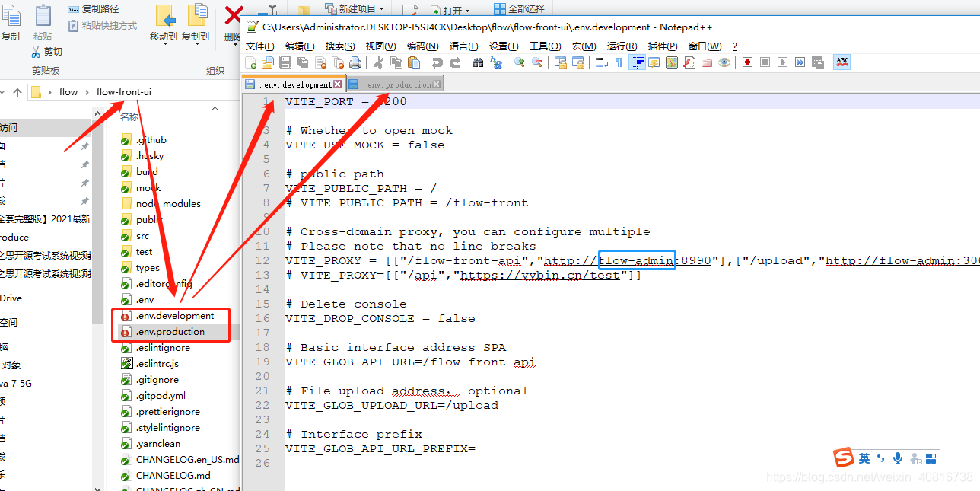
Task: Open Folder as Workspace icon
Action: (706, 62)
